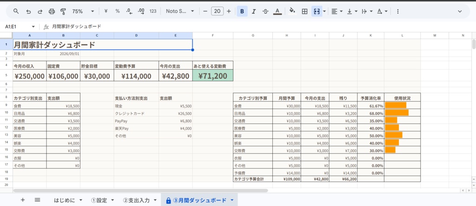Viewport: 476px width, 206px height.
Task: Click the green ¥71,200 cell
Action: pyautogui.click(x=213, y=75)
